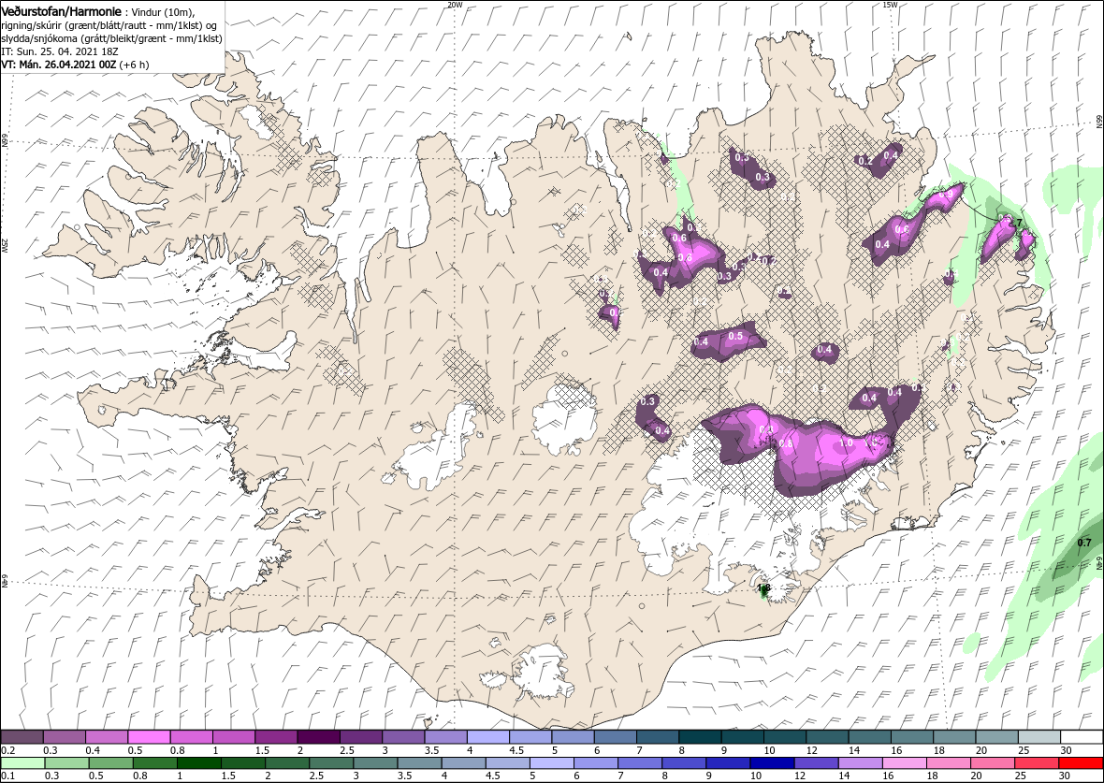Click the 'slydda/snjókoma' description line
The height and width of the screenshot is (783, 1104).
111,38
